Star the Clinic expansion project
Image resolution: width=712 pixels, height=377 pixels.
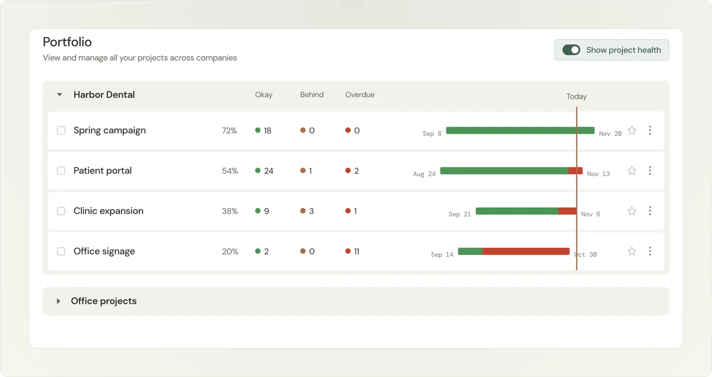[632, 211]
